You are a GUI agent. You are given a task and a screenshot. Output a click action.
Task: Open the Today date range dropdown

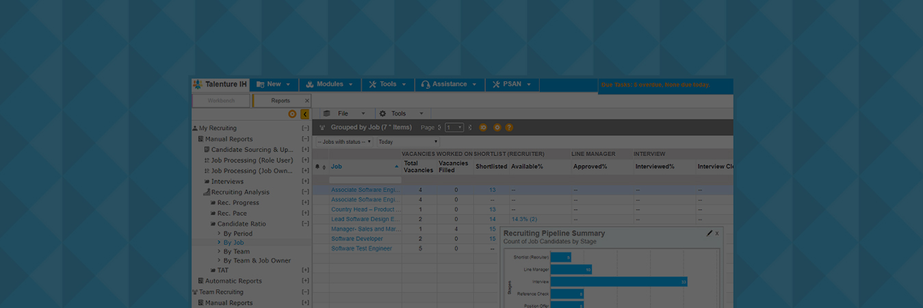point(408,142)
